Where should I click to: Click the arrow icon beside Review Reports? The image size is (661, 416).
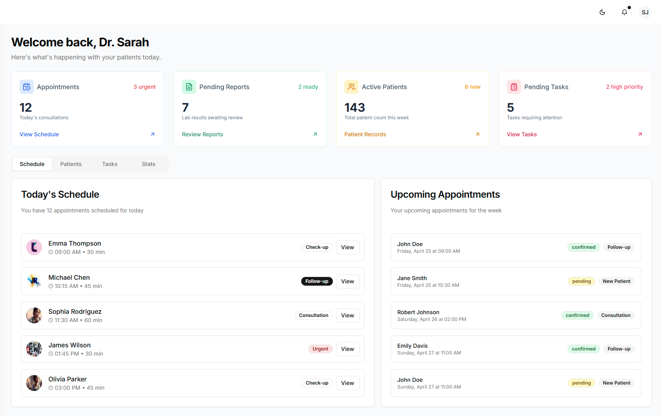coord(315,134)
